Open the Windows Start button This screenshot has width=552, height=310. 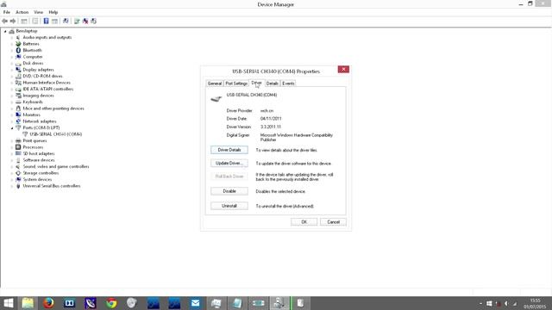coord(8,303)
